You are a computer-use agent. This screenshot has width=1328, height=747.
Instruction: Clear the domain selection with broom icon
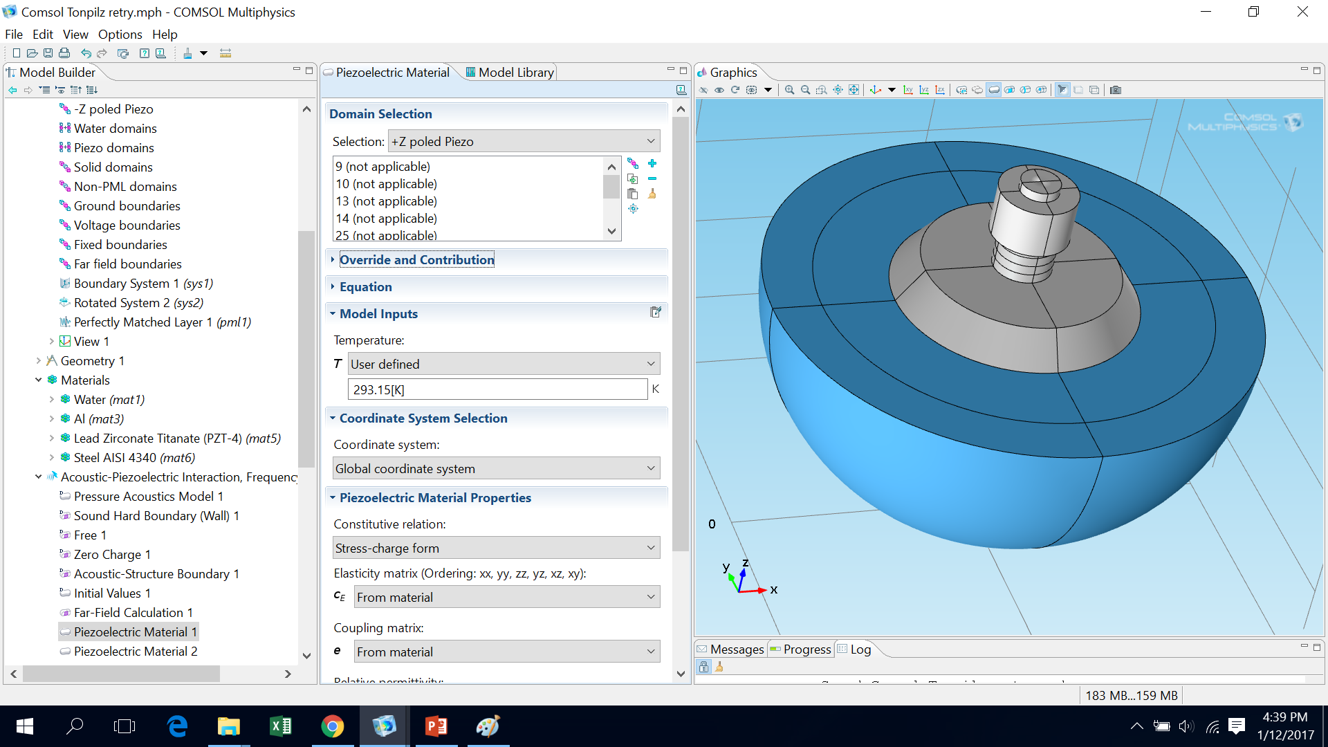pos(652,194)
